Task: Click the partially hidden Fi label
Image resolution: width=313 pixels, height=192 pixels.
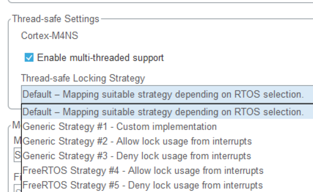Action: [17, 177]
